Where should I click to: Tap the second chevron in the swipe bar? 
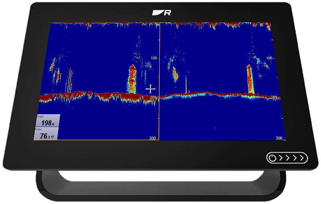tap(287, 158)
